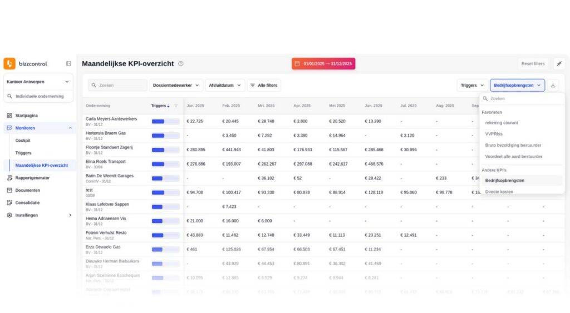Click the Reset filters button
Image resolution: width=570 pixels, height=313 pixels.
pyautogui.click(x=533, y=64)
